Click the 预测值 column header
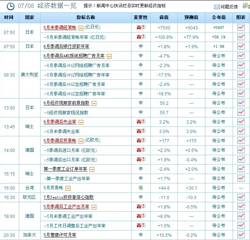Image resolution: width=250 pixels, height=240 pixels. coord(191,17)
